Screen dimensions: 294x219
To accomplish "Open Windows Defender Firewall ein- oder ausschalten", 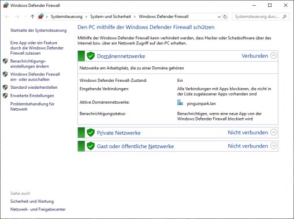I will point(35,77).
